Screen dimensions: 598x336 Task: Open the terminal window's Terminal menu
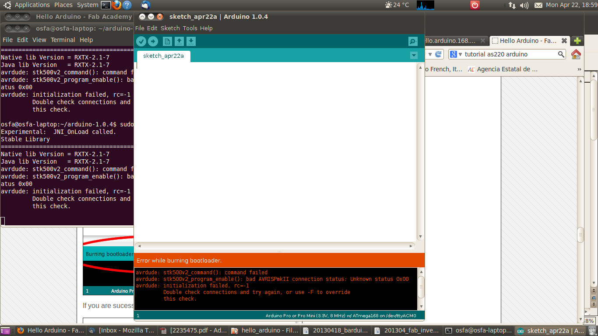(63, 40)
